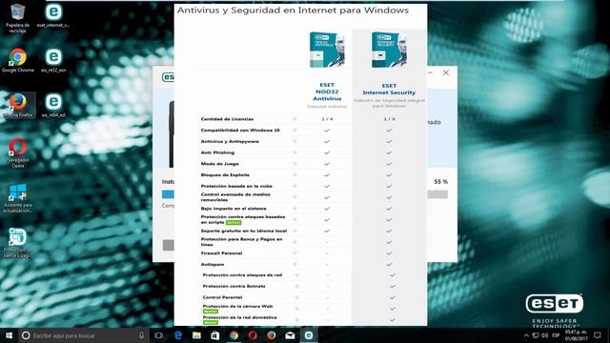Click 'Protección contra ataques de red' label
This screenshot has height=343, width=610.
click(242, 275)
